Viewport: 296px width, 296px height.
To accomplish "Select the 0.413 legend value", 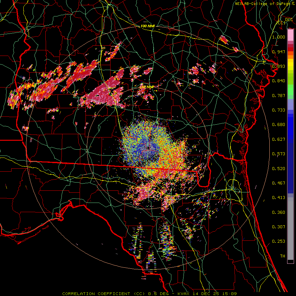I will [279, 198].
